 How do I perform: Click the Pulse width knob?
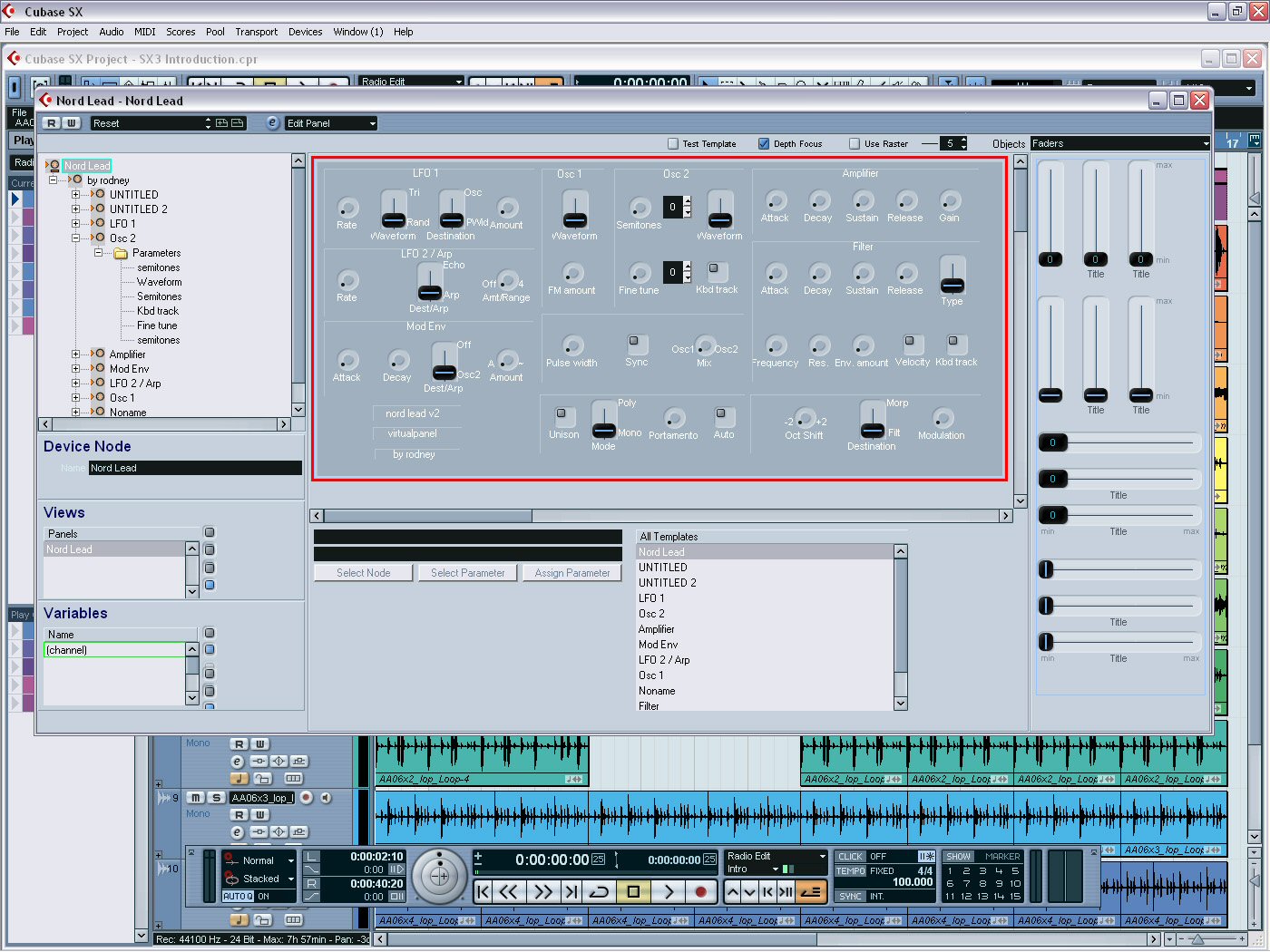click(x=572, y=345)
